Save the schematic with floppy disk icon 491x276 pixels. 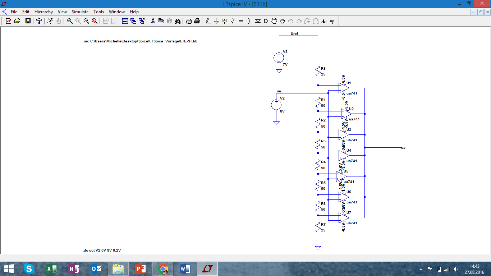(x=28, y=21)
